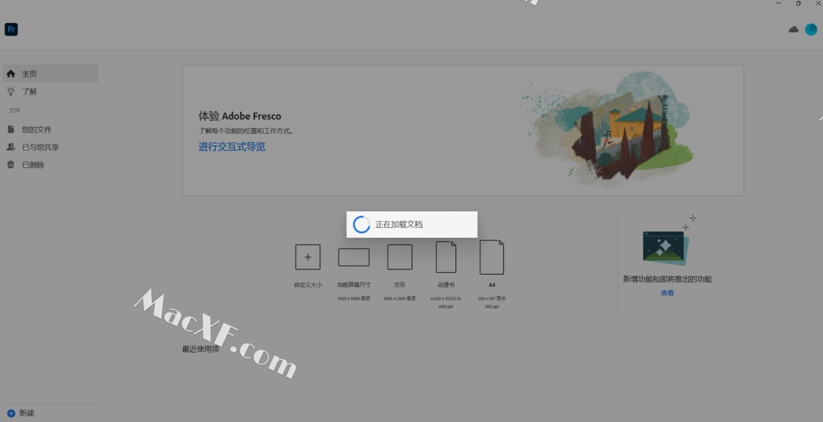Open the user profile avatar
This screenshot has width=823, height=422.
tap(811, 30)
